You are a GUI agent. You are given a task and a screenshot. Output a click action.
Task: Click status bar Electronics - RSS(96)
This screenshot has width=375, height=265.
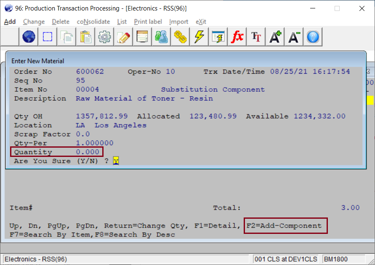36,259
